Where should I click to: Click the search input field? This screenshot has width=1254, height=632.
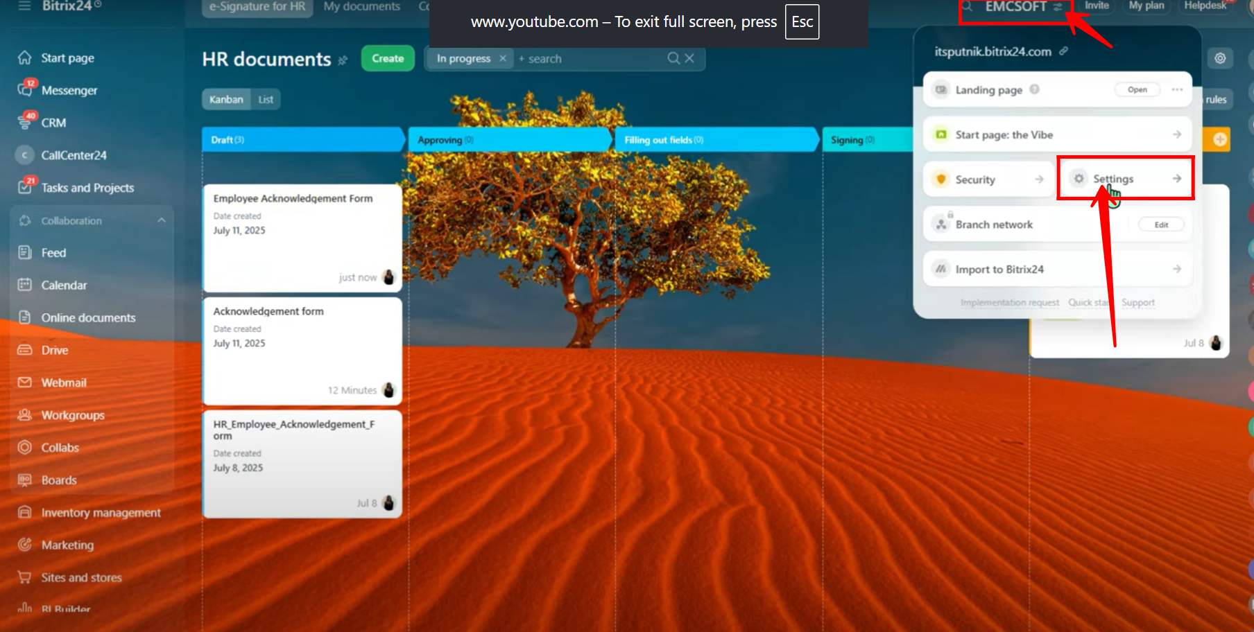(x=590, y=59)
